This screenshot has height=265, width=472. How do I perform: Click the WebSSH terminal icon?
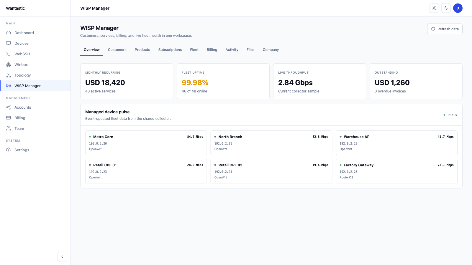[x=8, y=54]
